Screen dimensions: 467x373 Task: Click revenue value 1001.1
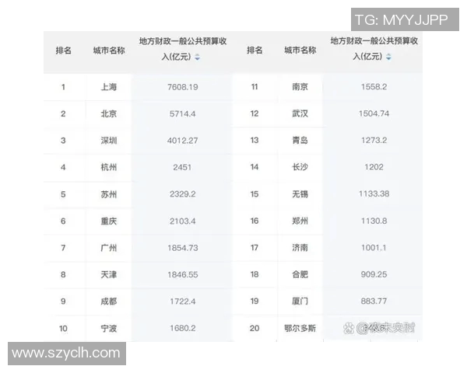[x=374, y=248]
